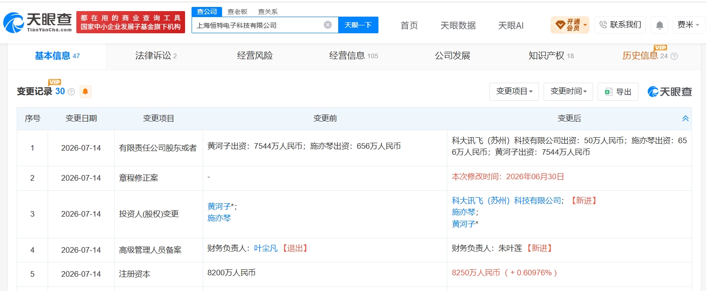
Task: Open 黄河子 link in row 3 变更后
Action: tap(464, 224)
